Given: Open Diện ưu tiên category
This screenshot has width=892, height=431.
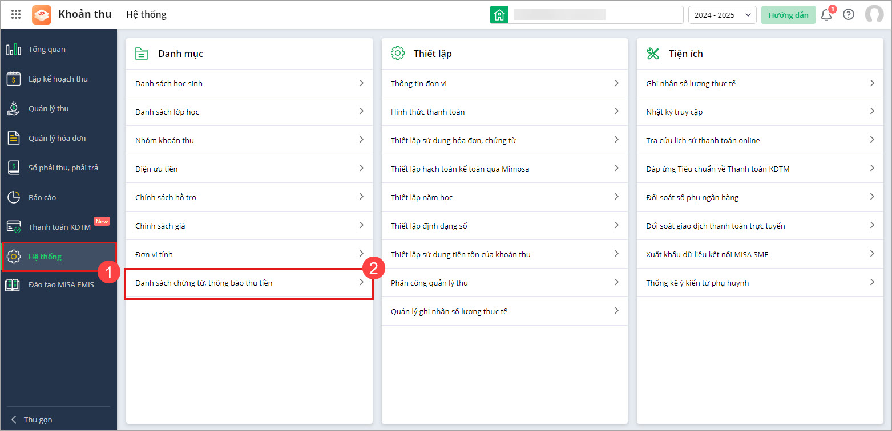Looking at the screenshot, I should point(249,169).
